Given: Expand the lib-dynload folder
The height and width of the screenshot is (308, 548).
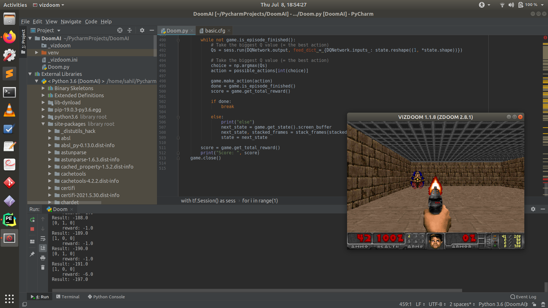Looking at the screenshot, I should click(x=43, y=102).
